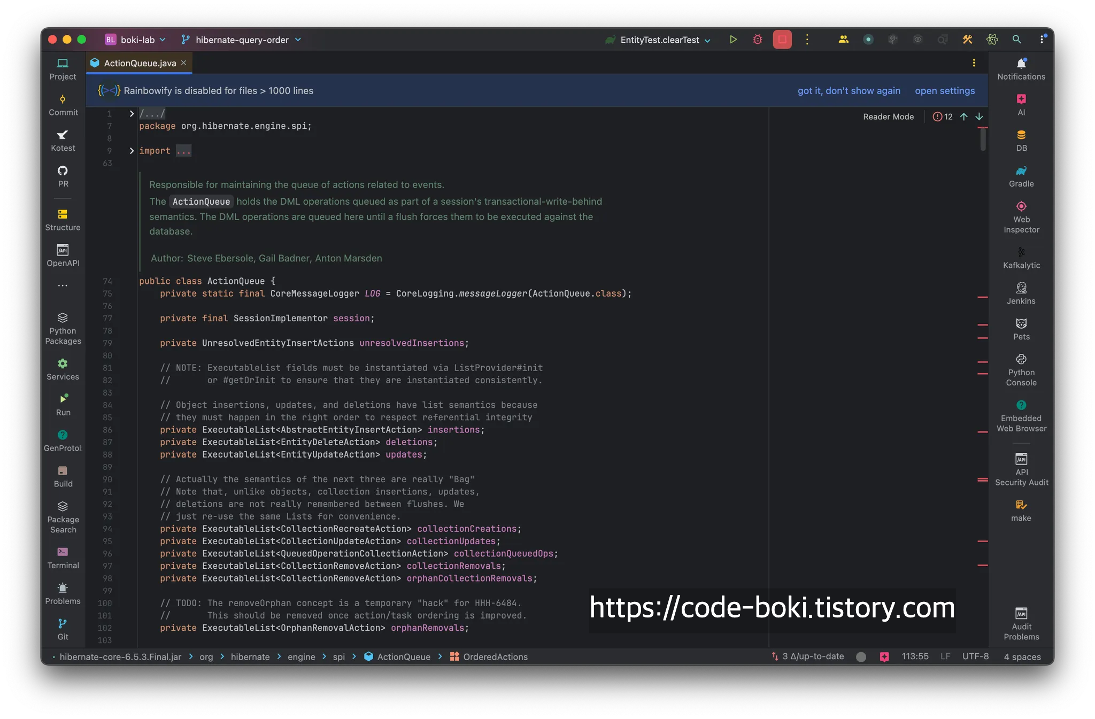
Task: Open the Kotest panel
Action: pyautogui.click(x=63, y=141)
